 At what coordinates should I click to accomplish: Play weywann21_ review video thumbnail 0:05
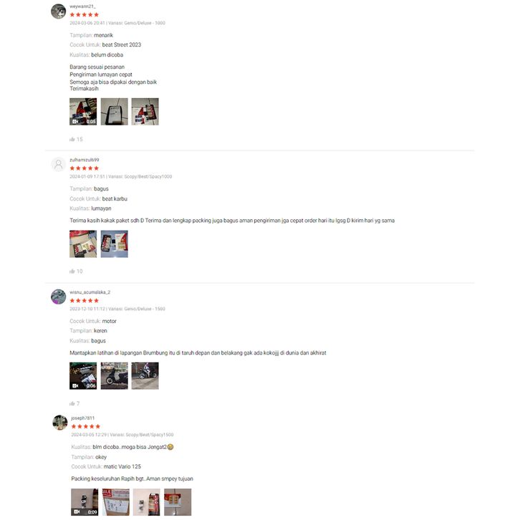point(83,112)
